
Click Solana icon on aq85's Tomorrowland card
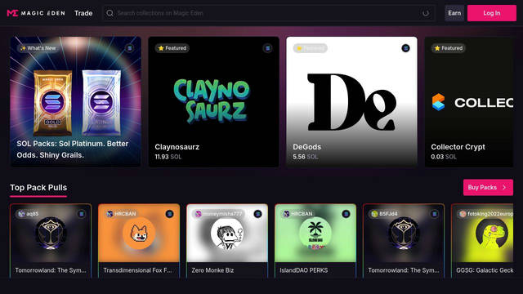(x=82, y=214)
